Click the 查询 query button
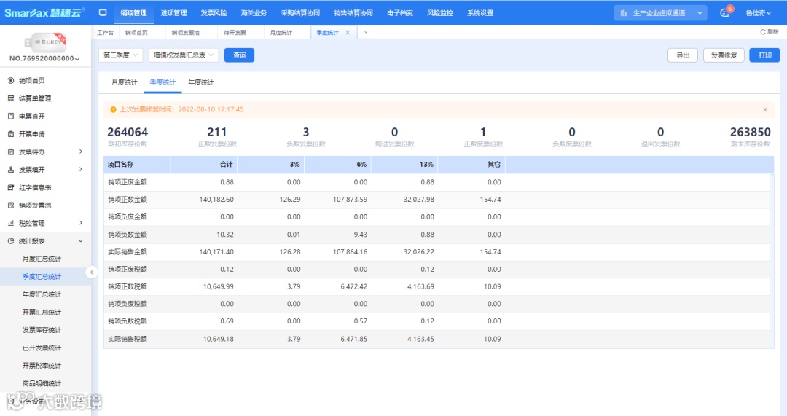Image resolution: width=787 pixels, height=416 pixels. pos(240,55)
